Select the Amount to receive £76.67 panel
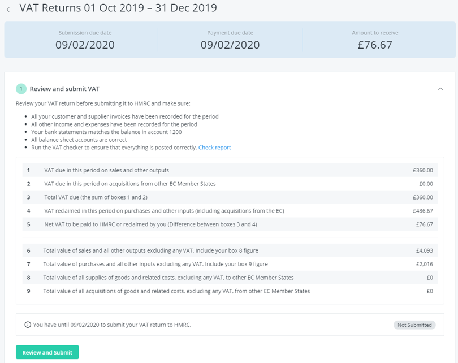Screen dimensions: 458x363 click(x=374, y=40)
